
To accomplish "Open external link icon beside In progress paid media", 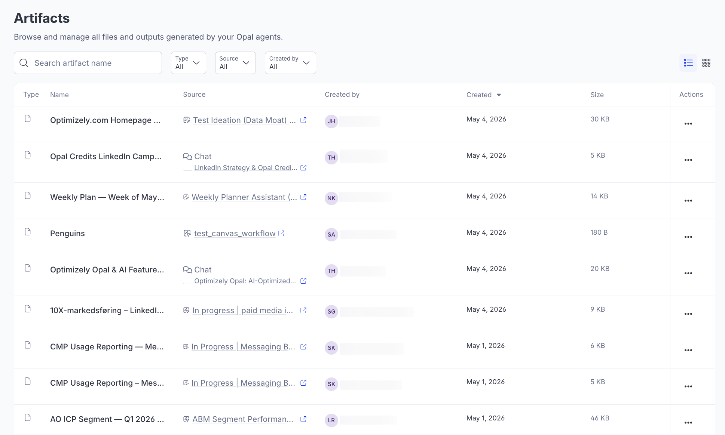I will click(x=303, y=310).
